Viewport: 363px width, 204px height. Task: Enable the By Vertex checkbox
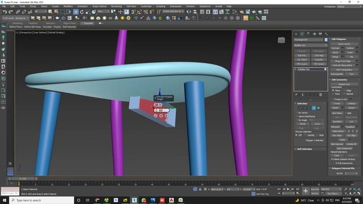point(297,113)
